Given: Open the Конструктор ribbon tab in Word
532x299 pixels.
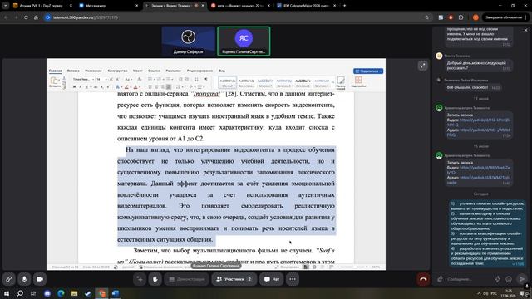Looking at the screenshot, I should tap(117, 71).
